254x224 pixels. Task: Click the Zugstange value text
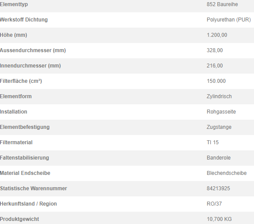219,127
